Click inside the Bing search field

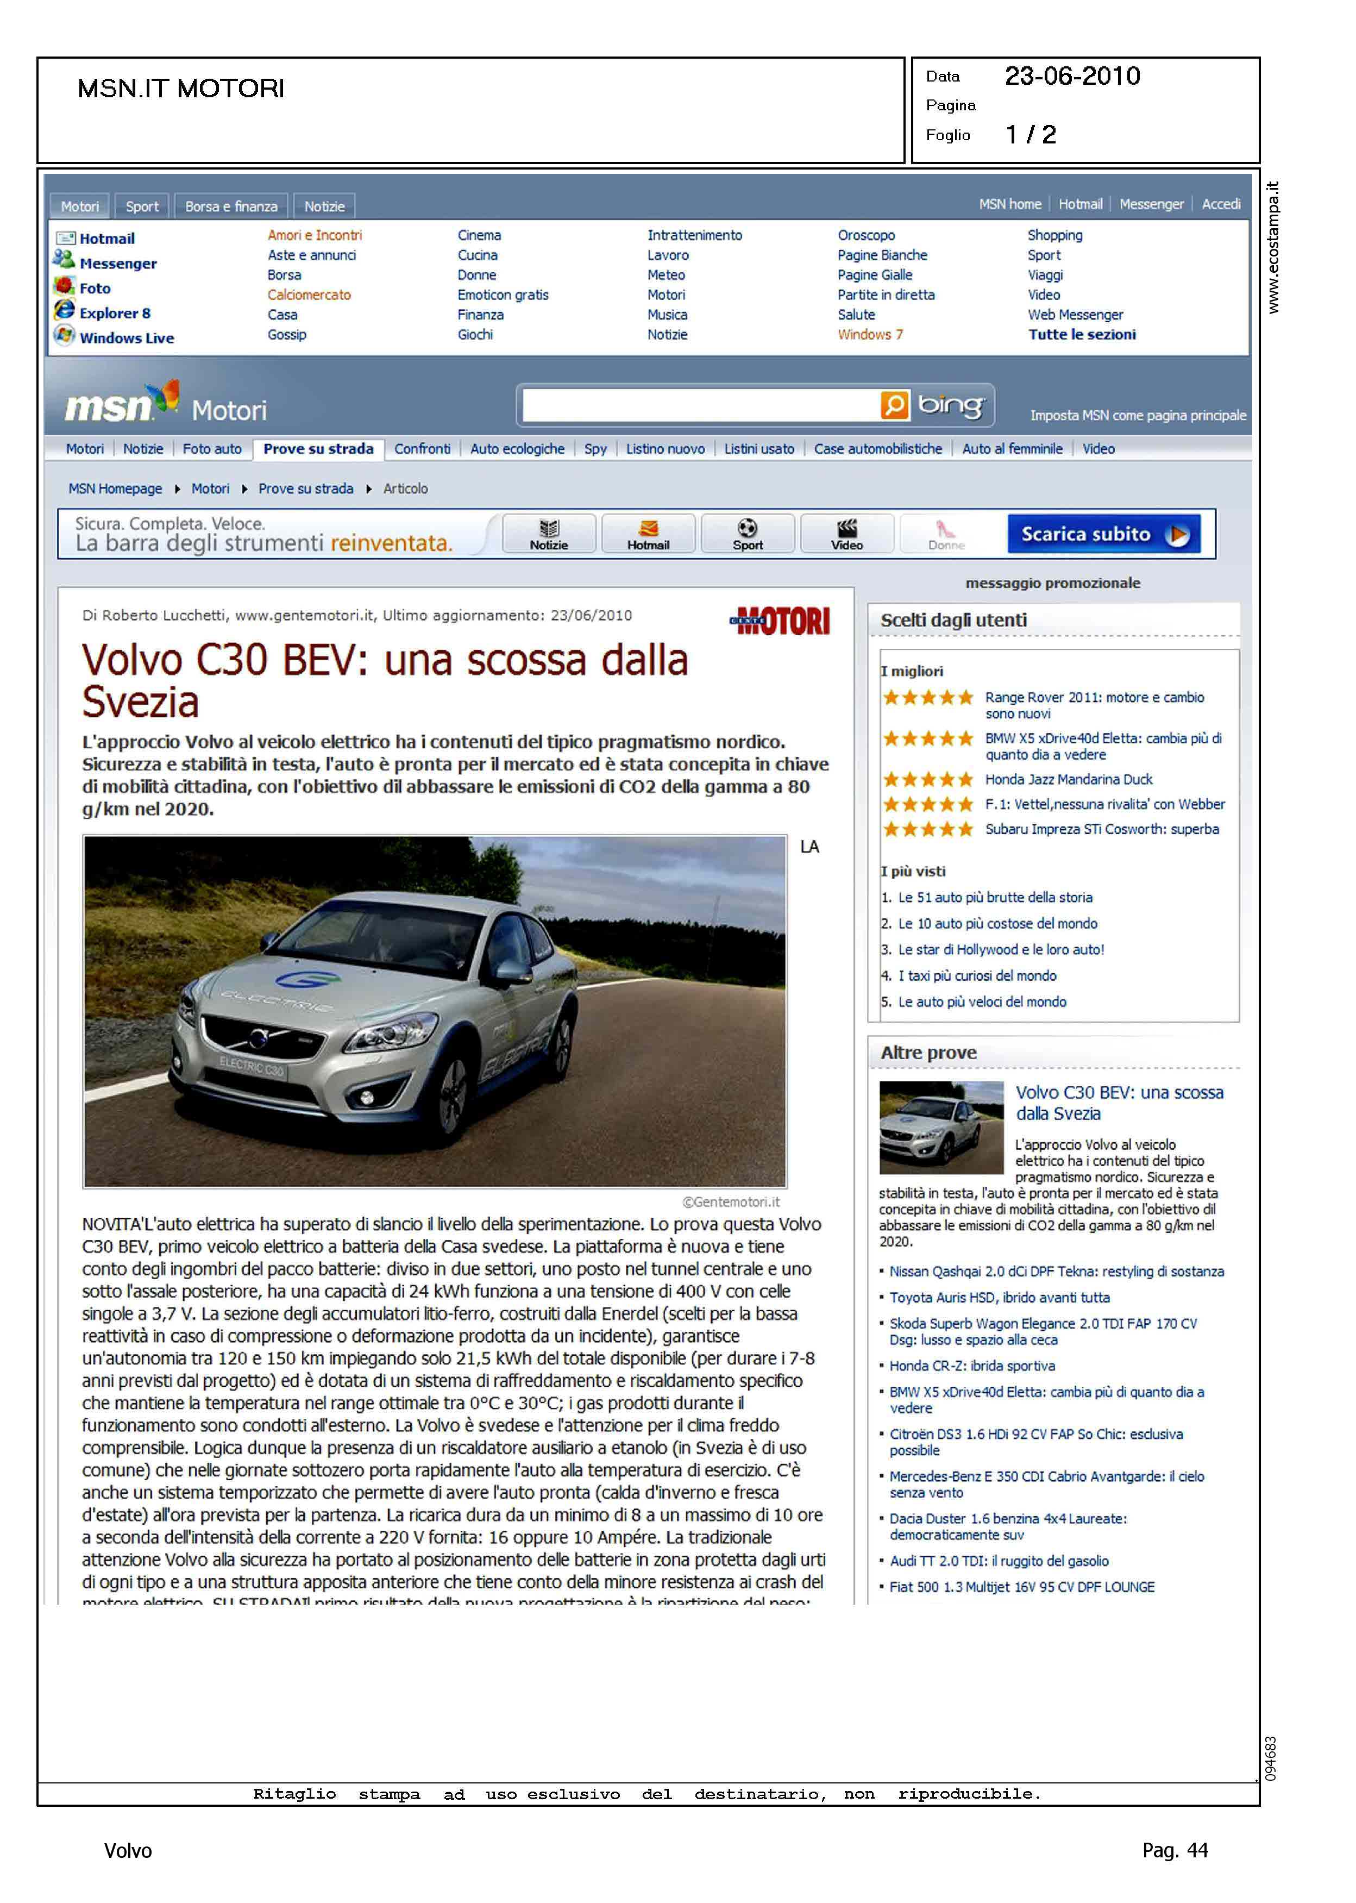[698, 406]
